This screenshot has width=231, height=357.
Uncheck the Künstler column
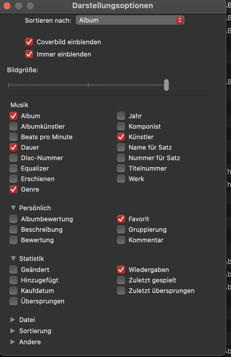[x=121, y=137]
